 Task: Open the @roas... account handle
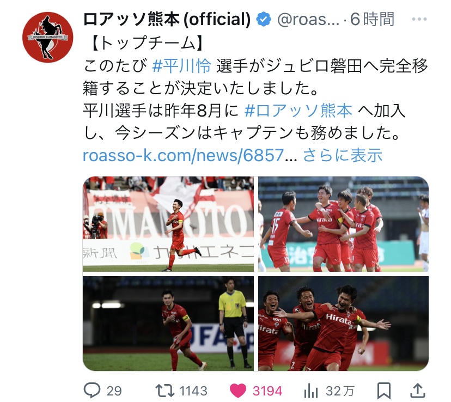click(308, 20)
